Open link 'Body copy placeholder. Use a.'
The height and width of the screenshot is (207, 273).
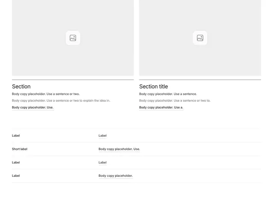(161, 107)
